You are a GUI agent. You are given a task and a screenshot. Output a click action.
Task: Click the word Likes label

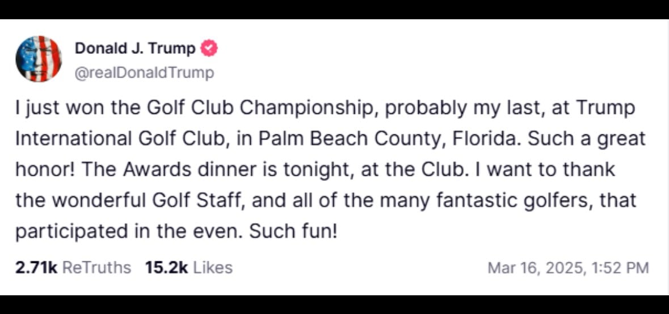coord(213,268)
